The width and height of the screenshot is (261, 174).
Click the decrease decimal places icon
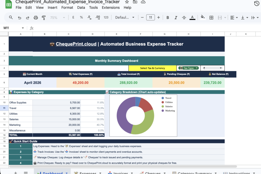point(90,17)
